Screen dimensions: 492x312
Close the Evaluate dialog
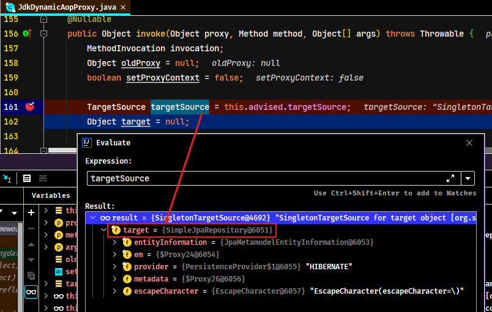[x=469, y=143]
